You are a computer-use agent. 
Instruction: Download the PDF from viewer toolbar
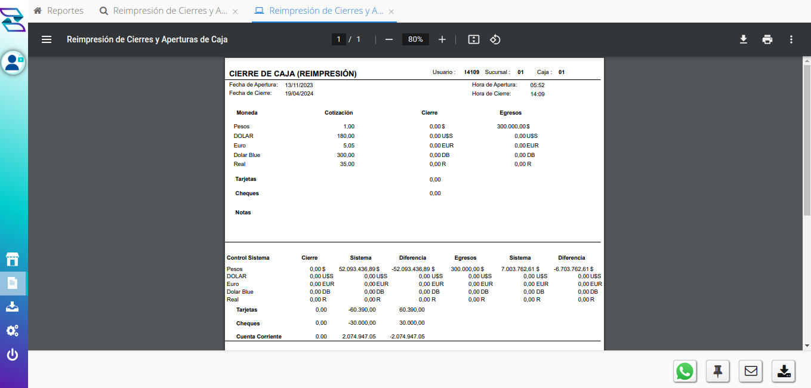pyautogui.click(x=744, y=39)
